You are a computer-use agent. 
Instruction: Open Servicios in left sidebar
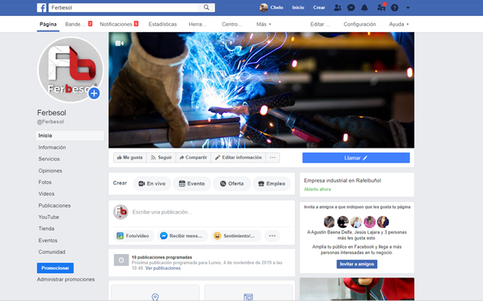49,159
